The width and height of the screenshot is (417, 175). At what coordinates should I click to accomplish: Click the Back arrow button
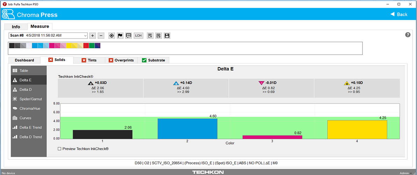399,14
